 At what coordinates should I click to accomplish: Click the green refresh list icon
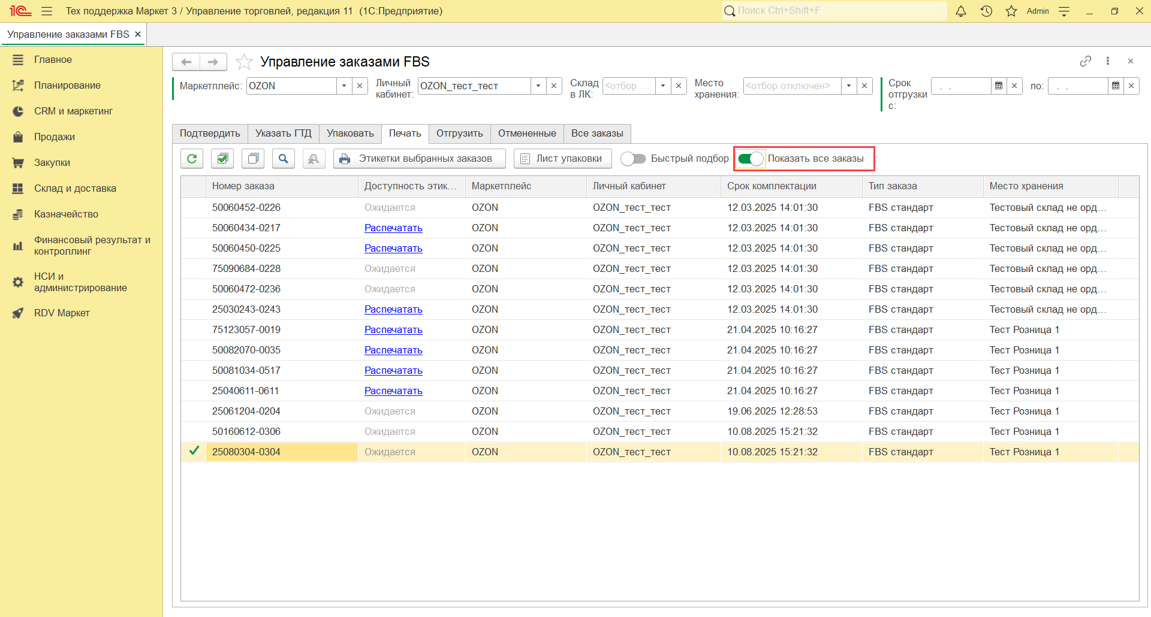point(192,159)
